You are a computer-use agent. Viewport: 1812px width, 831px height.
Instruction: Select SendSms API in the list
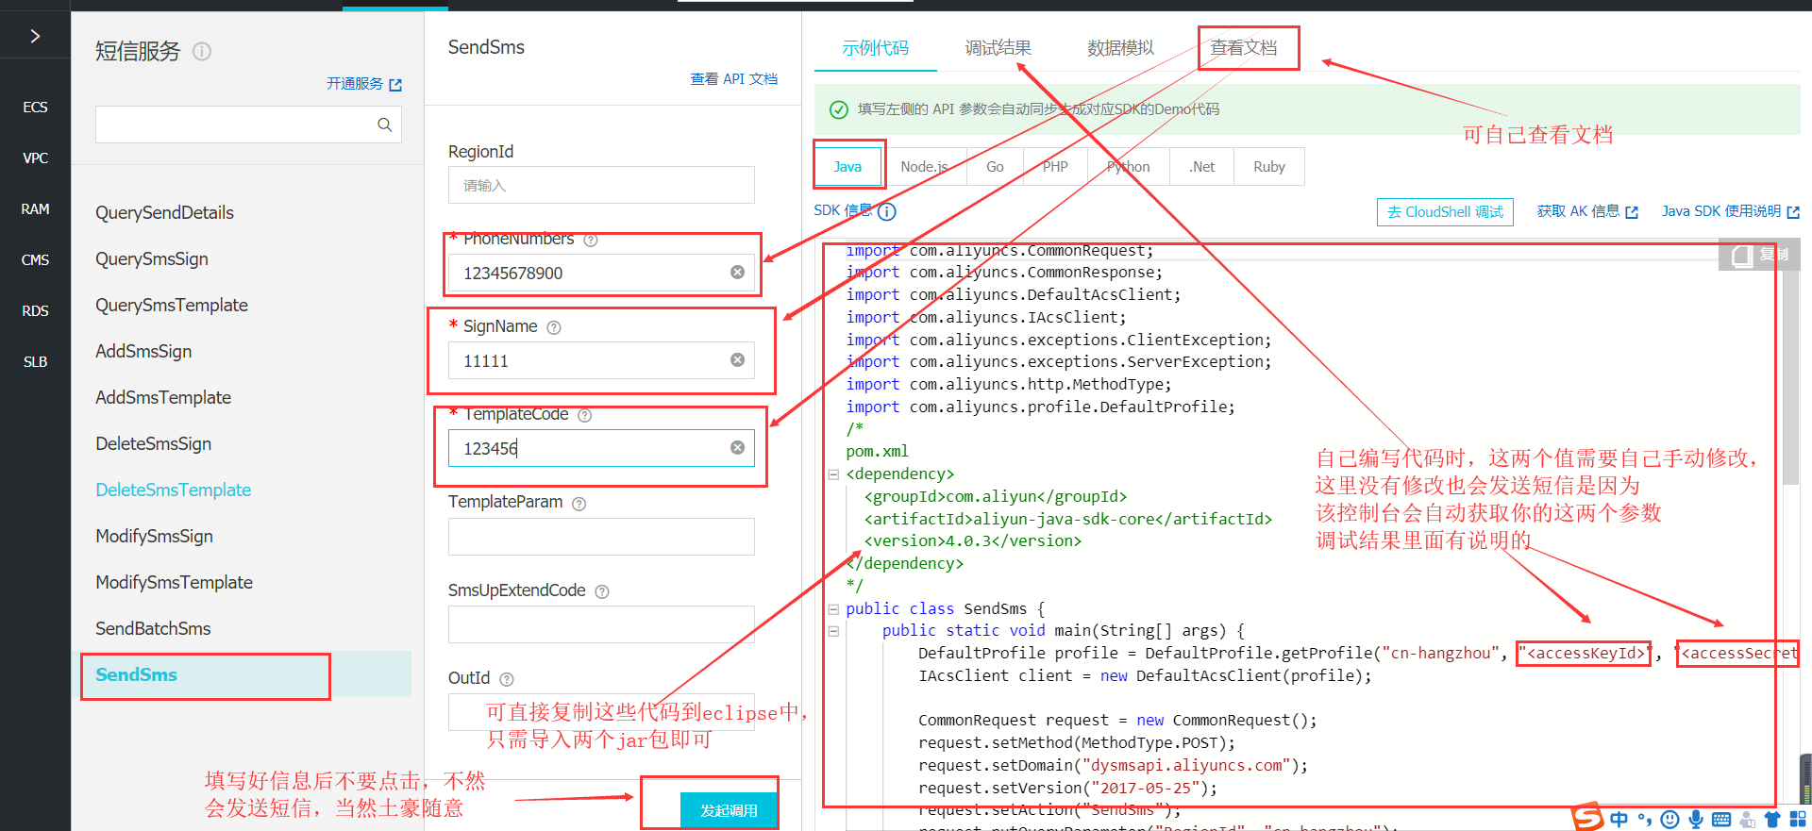coord(136,674)
